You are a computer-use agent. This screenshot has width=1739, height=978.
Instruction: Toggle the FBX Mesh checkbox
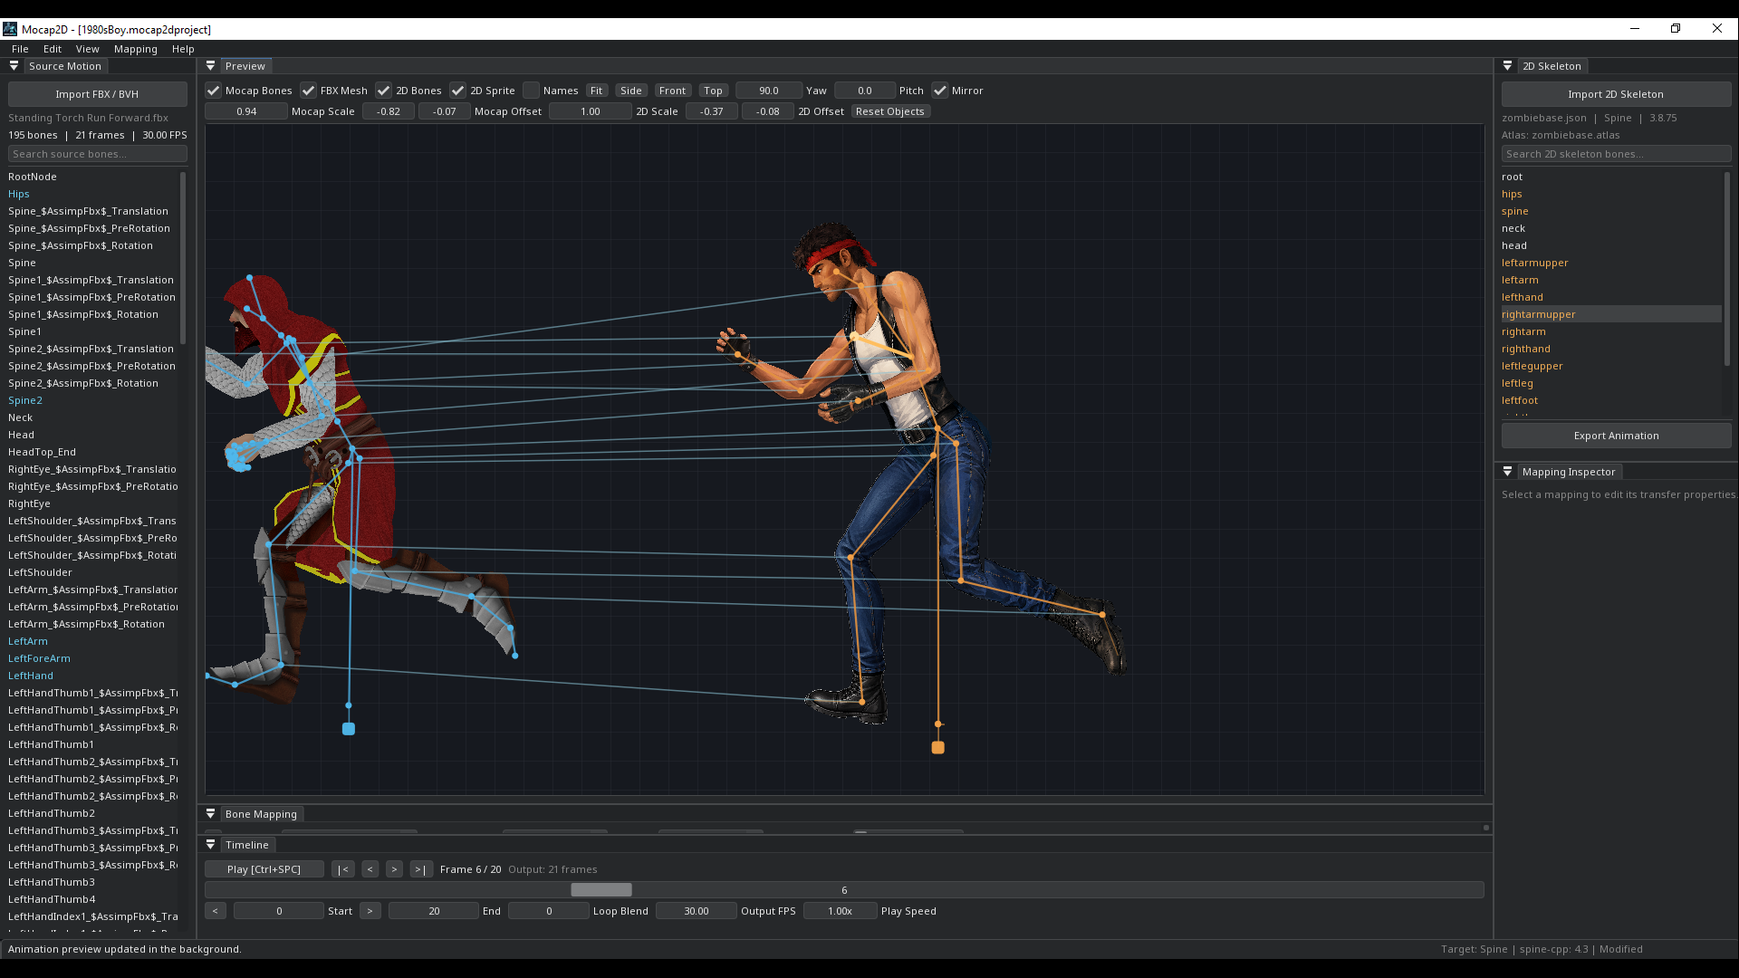click(309, 91)
